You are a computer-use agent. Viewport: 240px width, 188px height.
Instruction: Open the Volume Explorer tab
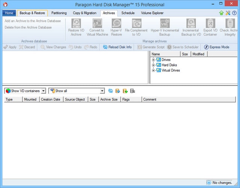tap(152, 13)
